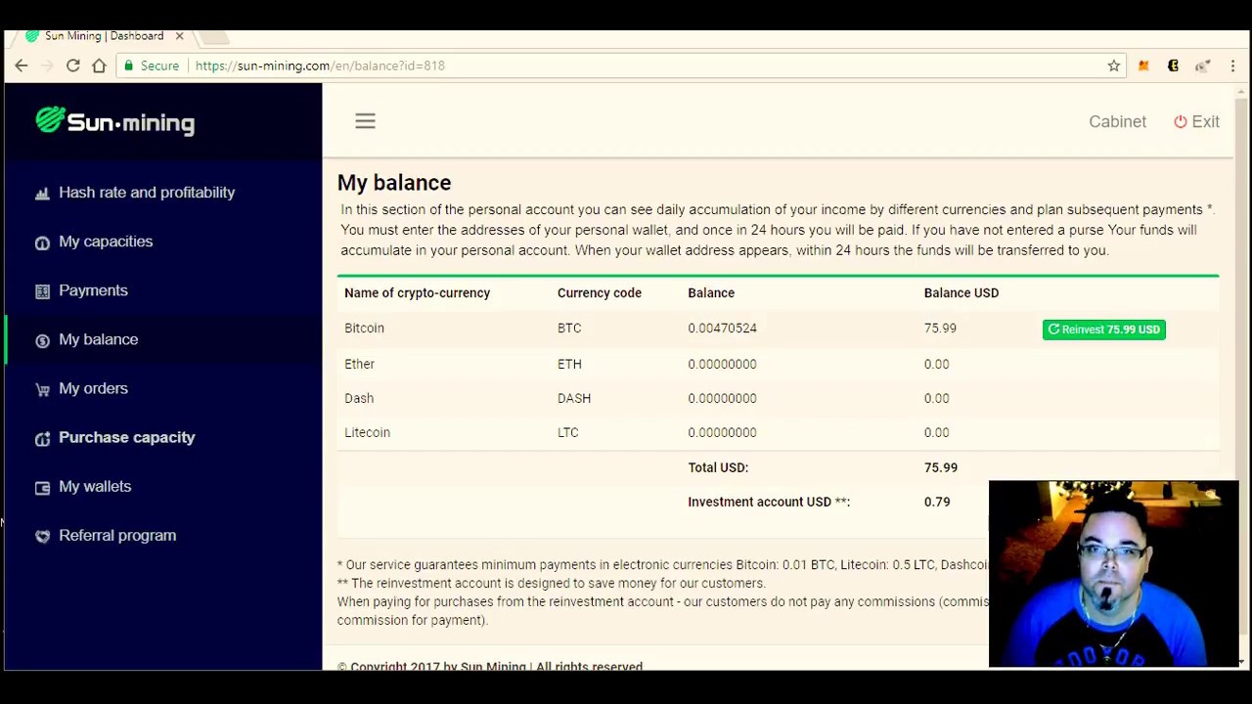Viewport: 1252px width, 704px height.
Task: Open My capacities page
Action: pyautogui.click(x=106, y=242)
